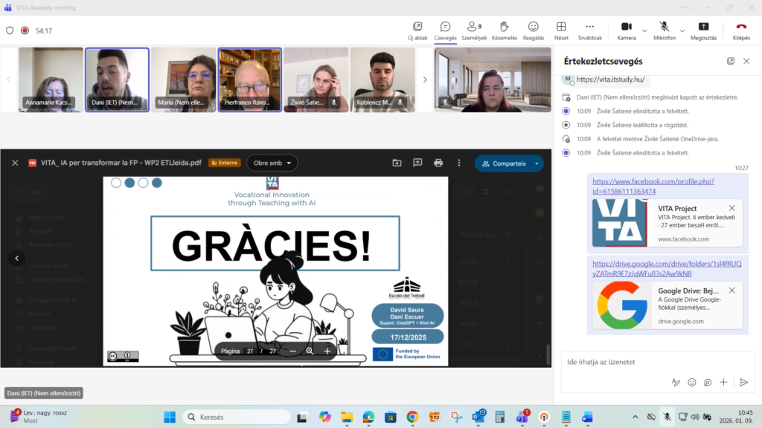The width and height of the screenshot is (762, 428).
Task: Click the Megosztás share screen icon
Action: tap(703, 30)
